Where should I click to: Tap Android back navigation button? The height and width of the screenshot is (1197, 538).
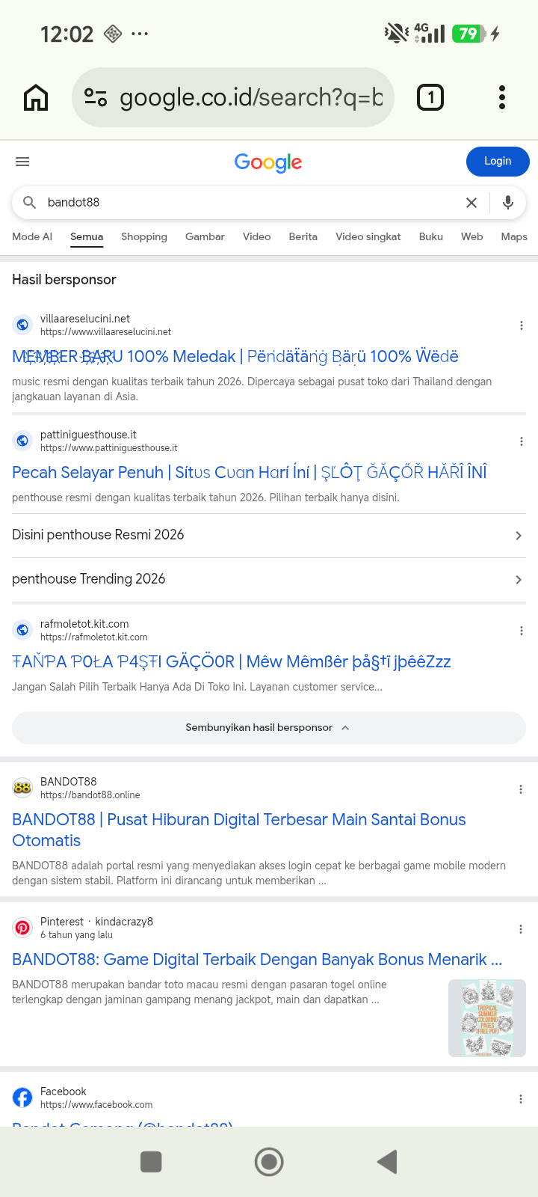point(387,1162)
